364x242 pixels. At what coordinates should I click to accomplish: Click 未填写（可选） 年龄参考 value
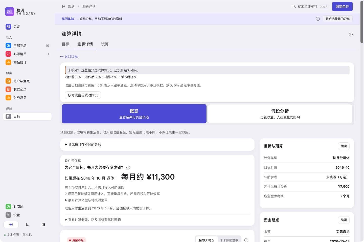click(x=338, y=177)
